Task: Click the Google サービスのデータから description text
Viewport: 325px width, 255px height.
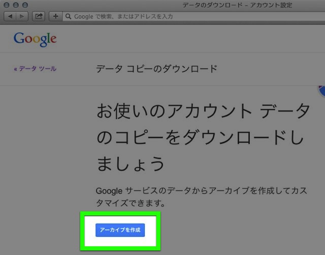Action: [x=201, y=197]
